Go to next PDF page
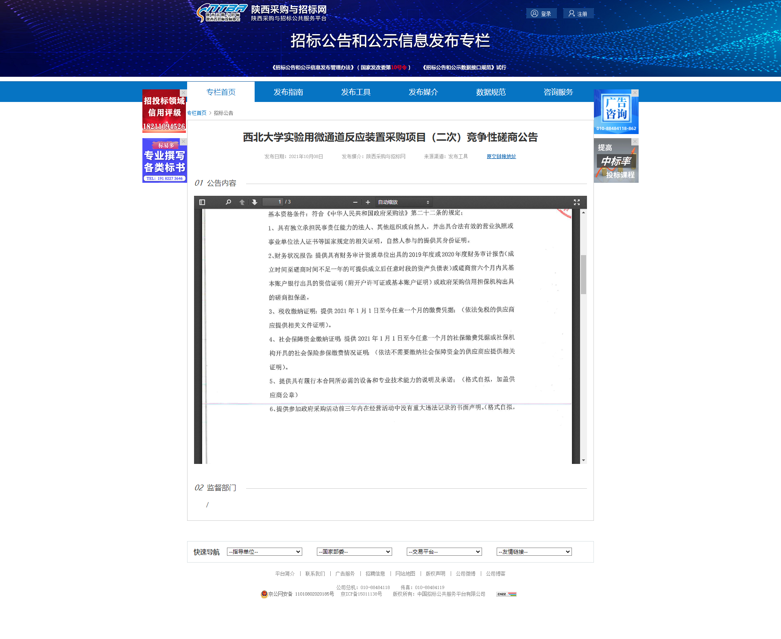The image size is (781, 639). [x=255, y=202]
